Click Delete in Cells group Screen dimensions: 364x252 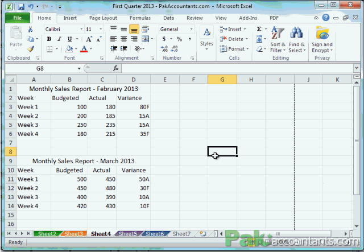(234, 39)
